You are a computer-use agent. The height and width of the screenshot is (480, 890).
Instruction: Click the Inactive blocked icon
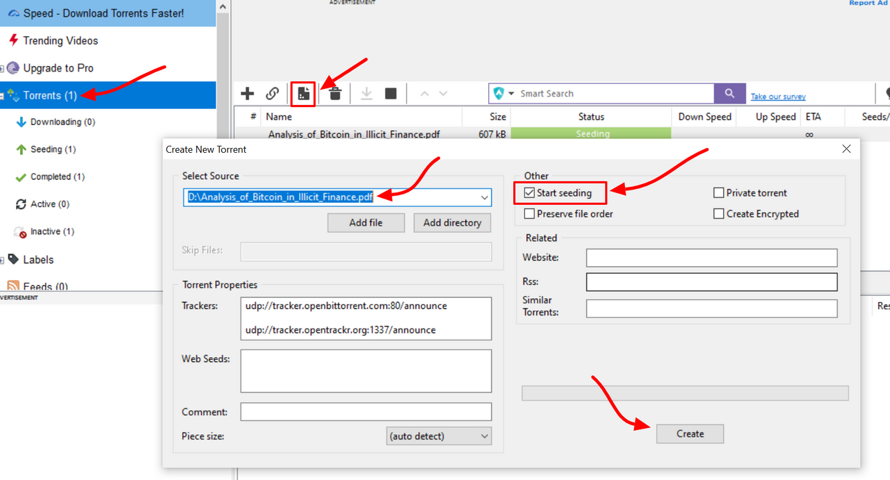pos(21,231)
